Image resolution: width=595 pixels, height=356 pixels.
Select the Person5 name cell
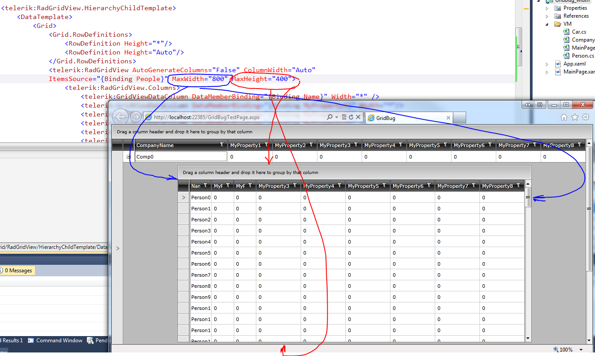pos(201,253)
